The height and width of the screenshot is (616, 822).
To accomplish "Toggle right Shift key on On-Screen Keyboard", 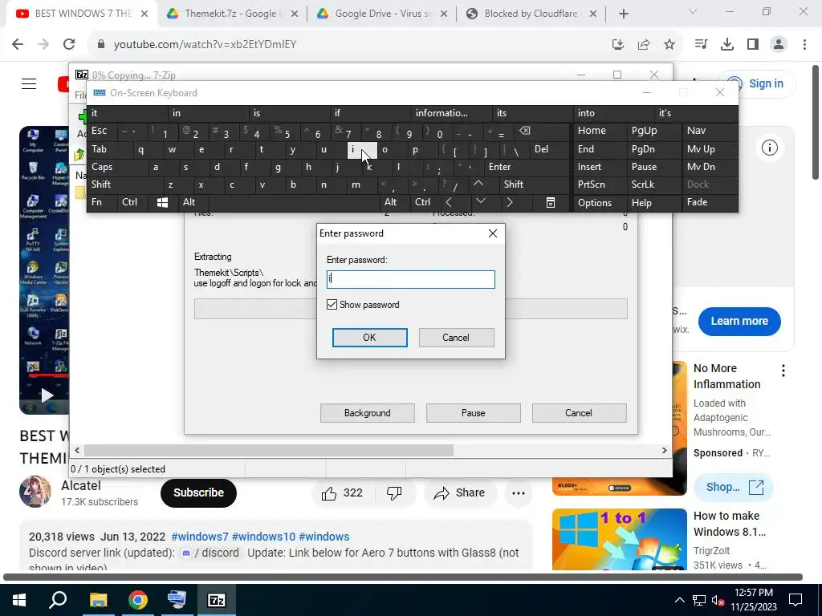I will click(535, 184).
